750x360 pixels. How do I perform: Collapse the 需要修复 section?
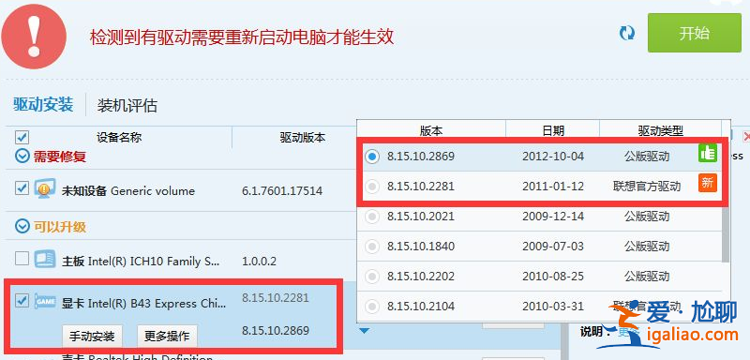[x=22, y=156]
